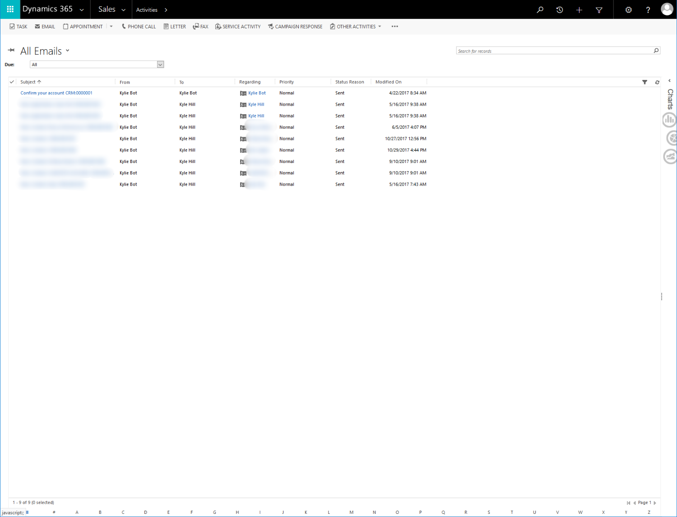Open the help question mark icon

click(x=648, y=9)
